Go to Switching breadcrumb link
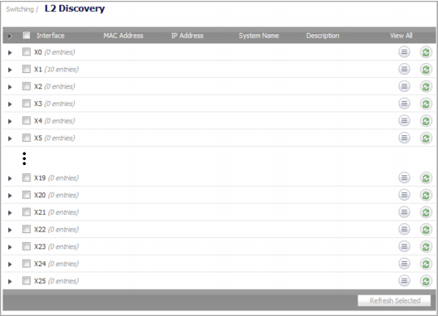The height and width of the screenshot is (316, 438). [x=20, y=9]
